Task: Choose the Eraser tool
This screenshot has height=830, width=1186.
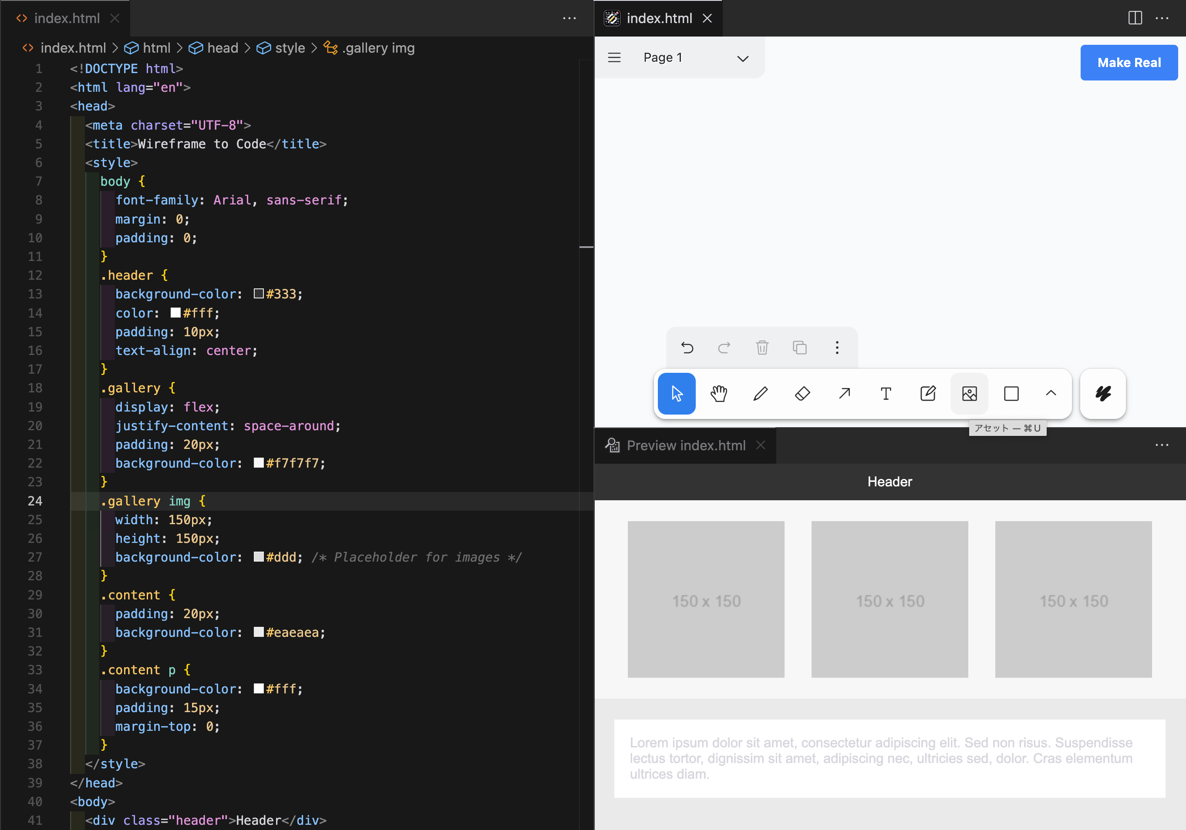Action: tap(802, 394)
